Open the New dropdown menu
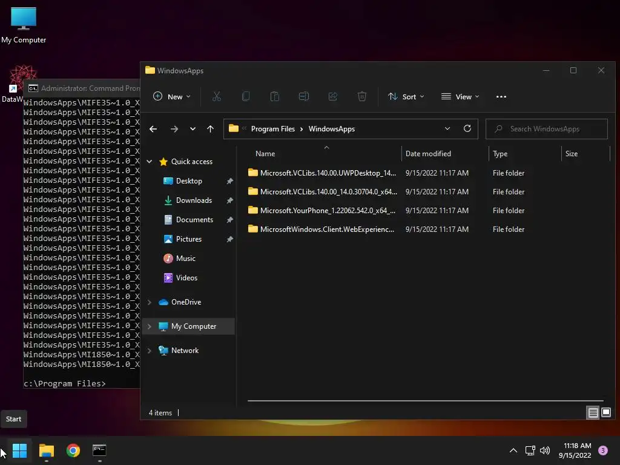The width and height of the screenshot is (620, 465). [172, 96]
